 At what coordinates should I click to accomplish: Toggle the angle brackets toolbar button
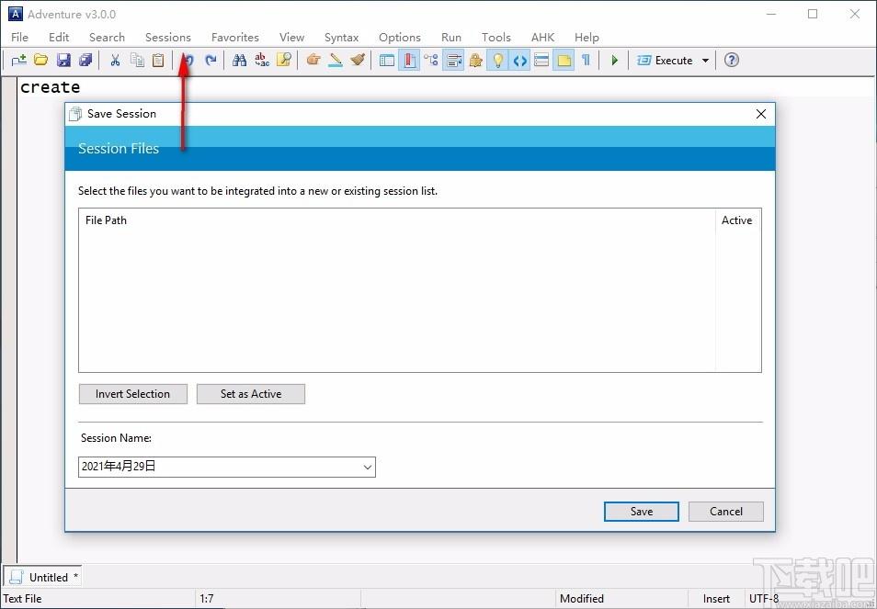(519, 60)
